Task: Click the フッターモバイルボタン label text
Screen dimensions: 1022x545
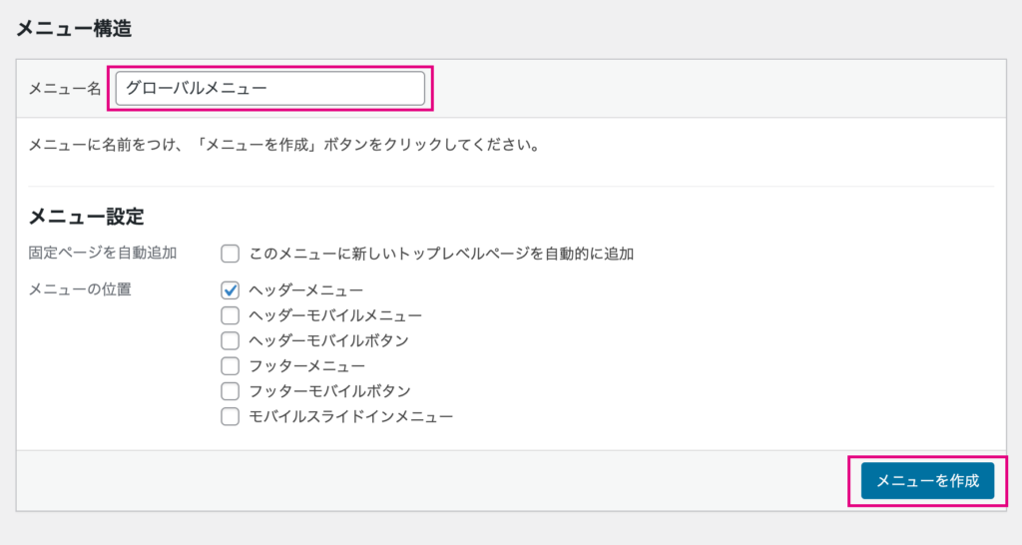Action: (329, 391)
